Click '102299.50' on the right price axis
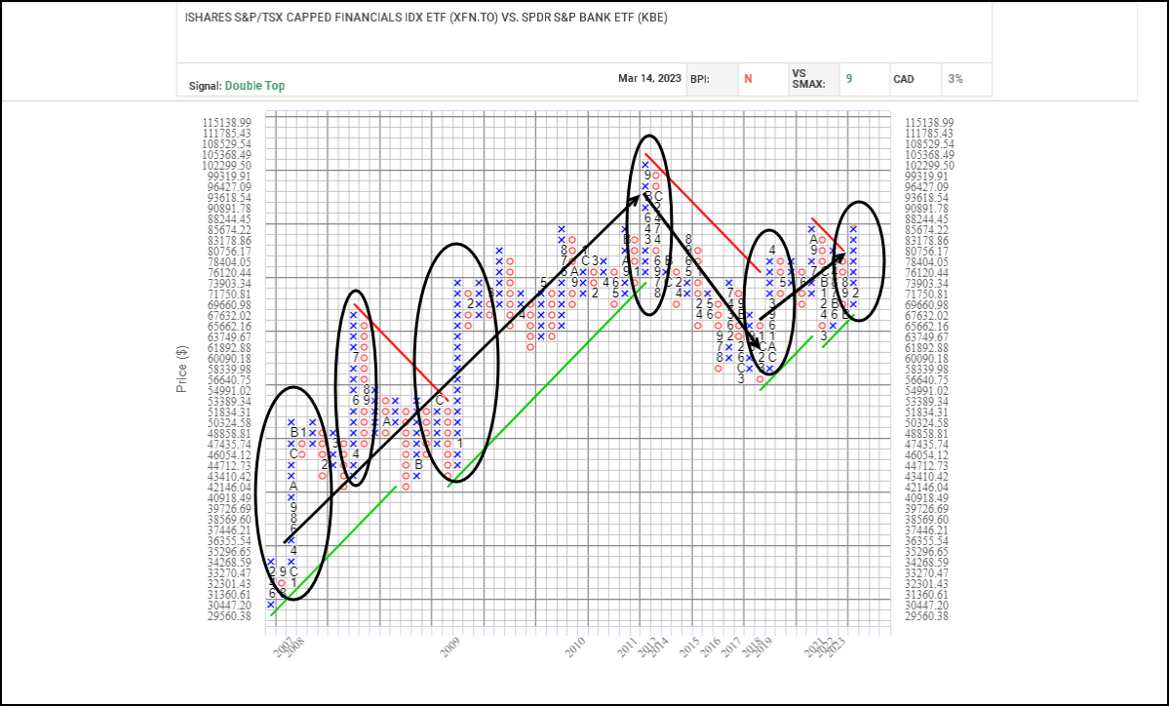This screenshot has height=706, width=1169. pos(929,166)
